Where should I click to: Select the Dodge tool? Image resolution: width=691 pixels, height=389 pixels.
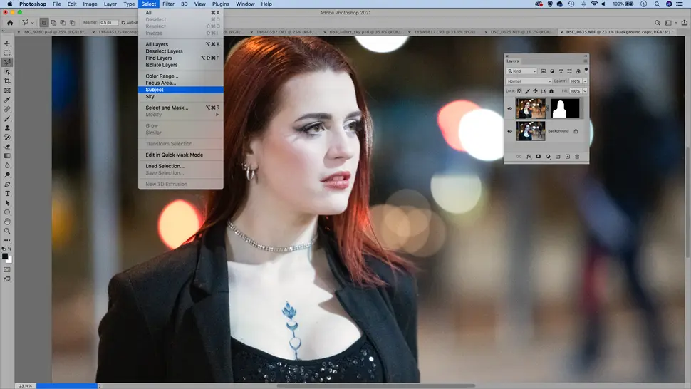click(x=8, y=175)
